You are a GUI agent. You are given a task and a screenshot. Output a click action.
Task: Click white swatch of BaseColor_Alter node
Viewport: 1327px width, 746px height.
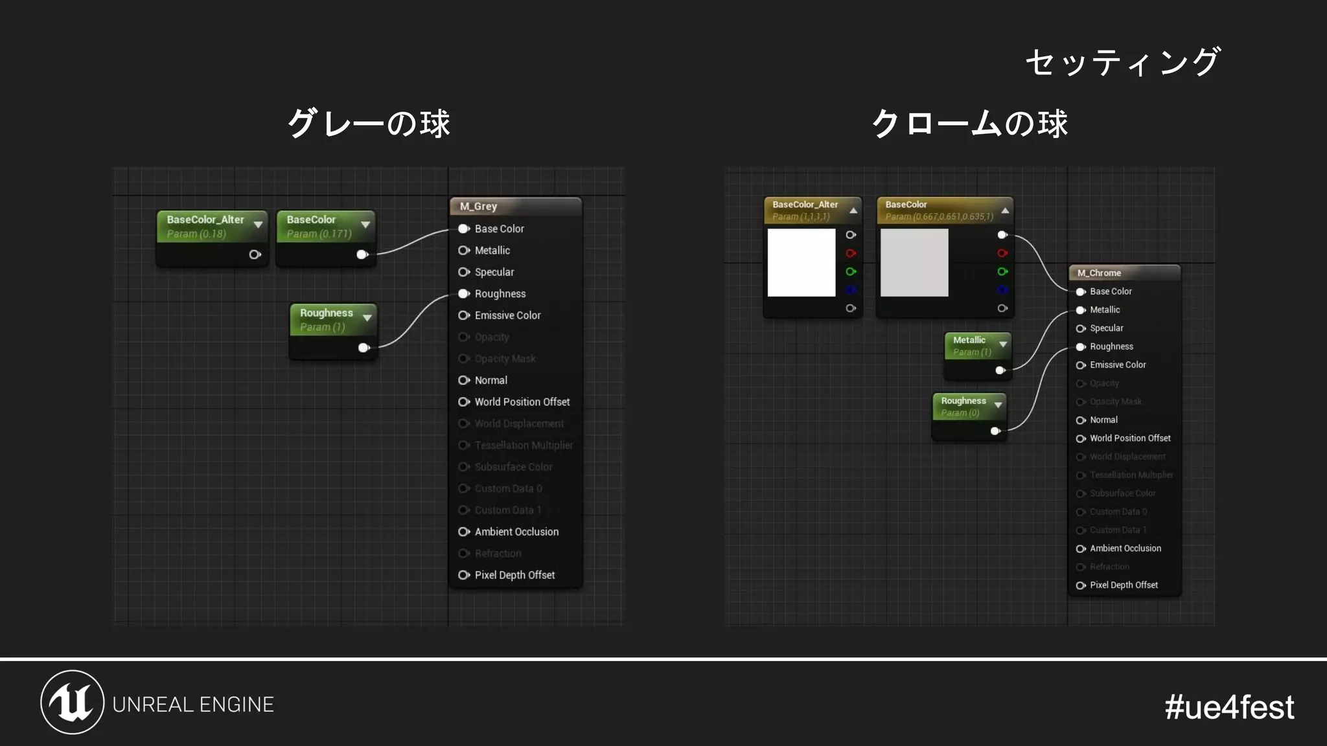802,262
